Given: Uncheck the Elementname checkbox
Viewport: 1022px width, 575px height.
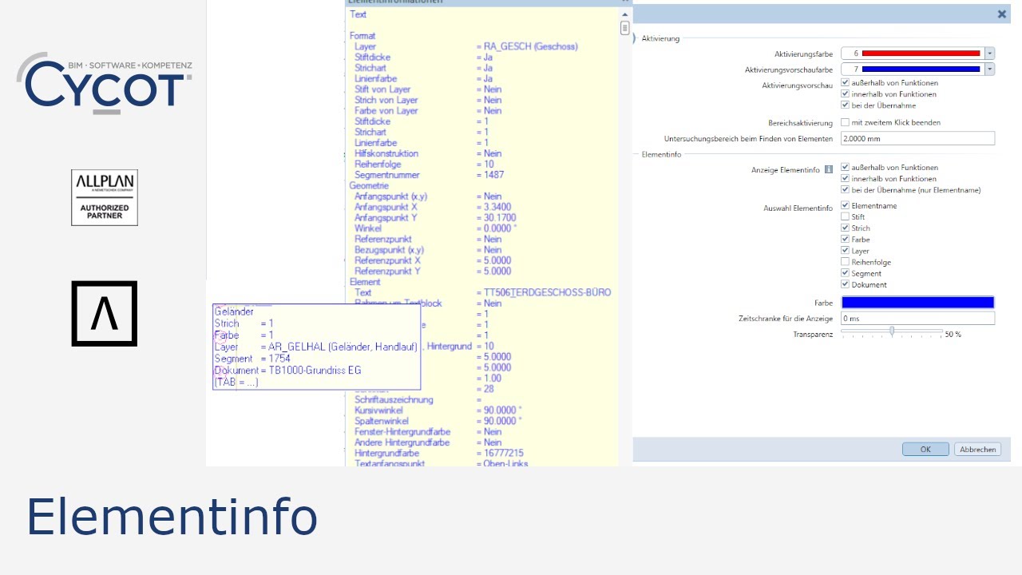Looking at the screenshot, I should point(845,205).
